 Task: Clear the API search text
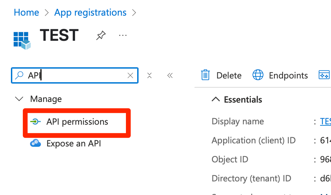coord(130,75)
